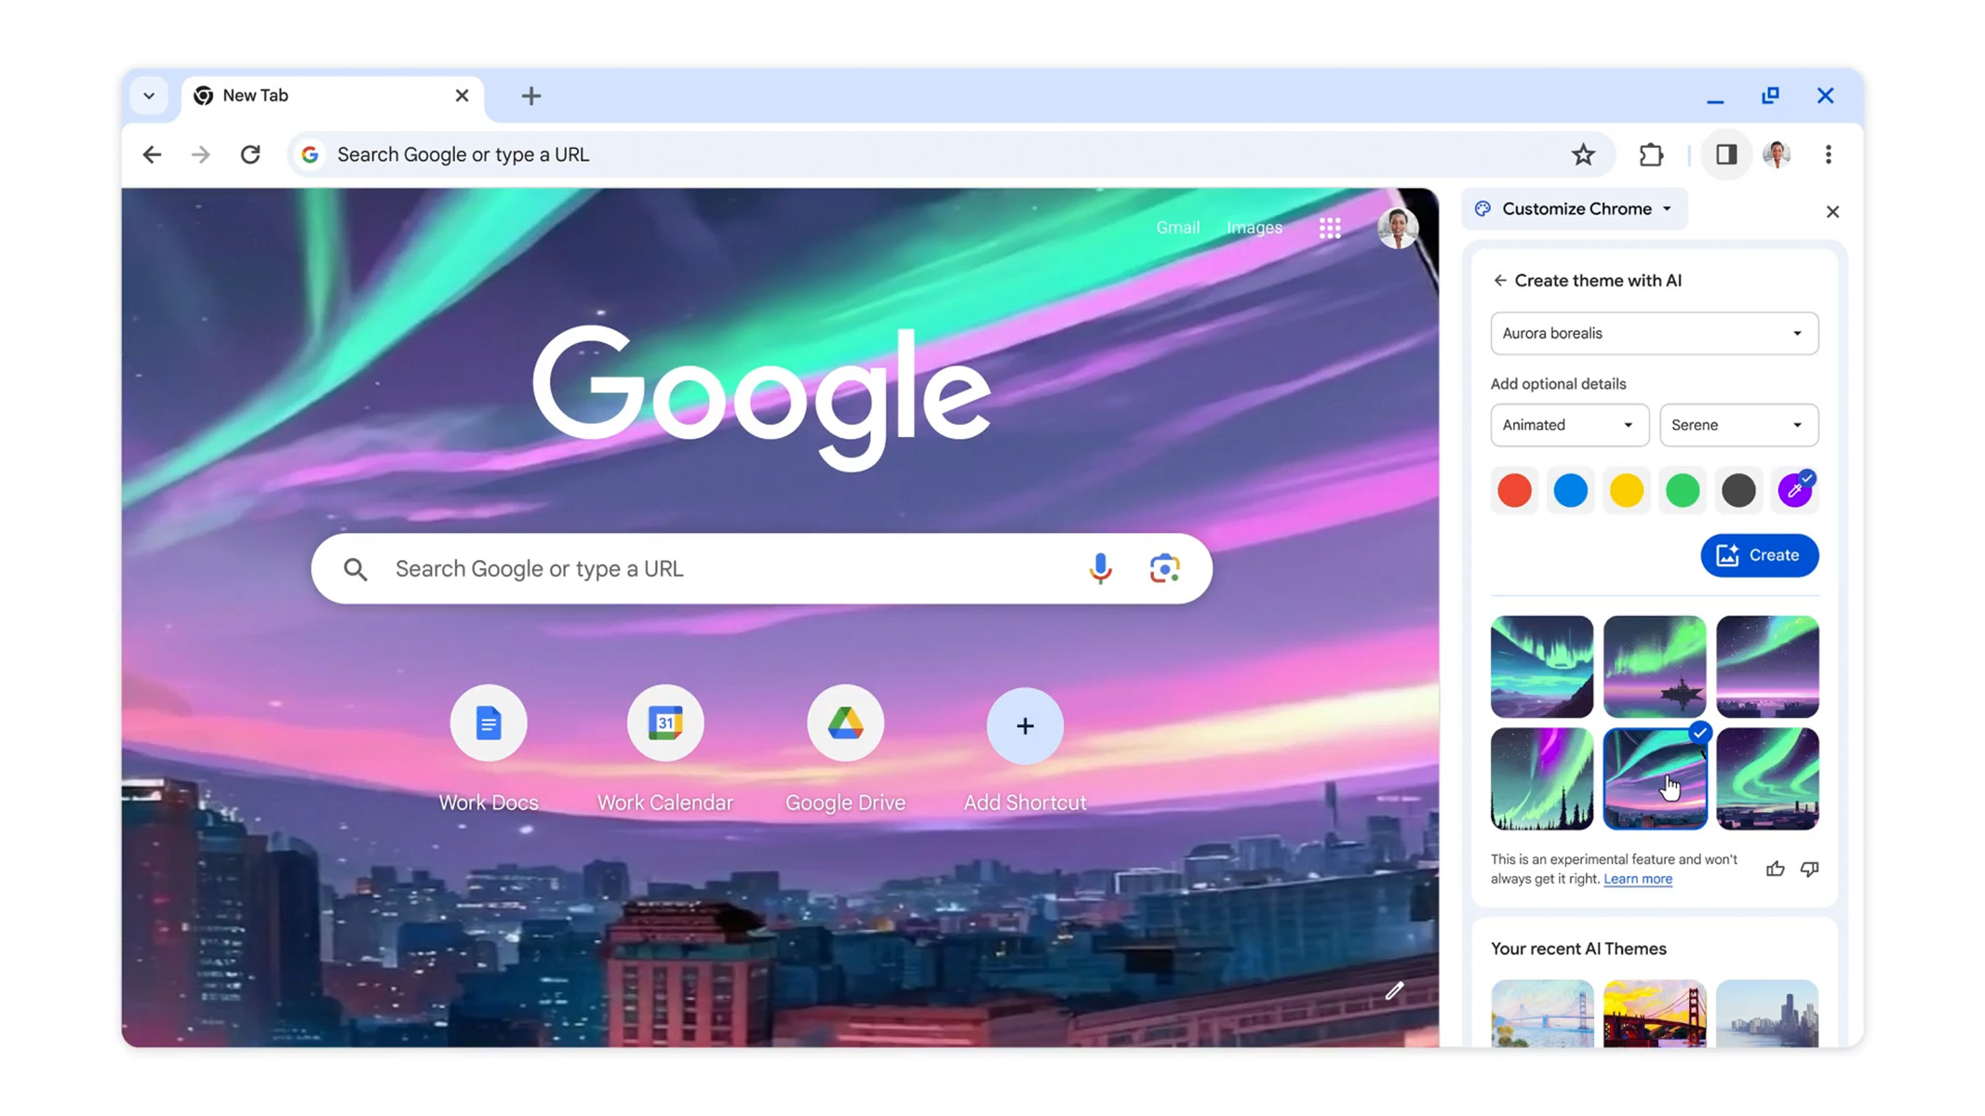Open the Chrome profile avatar
Viewport: 1985px width, 1116px height.
(1777, 154)
